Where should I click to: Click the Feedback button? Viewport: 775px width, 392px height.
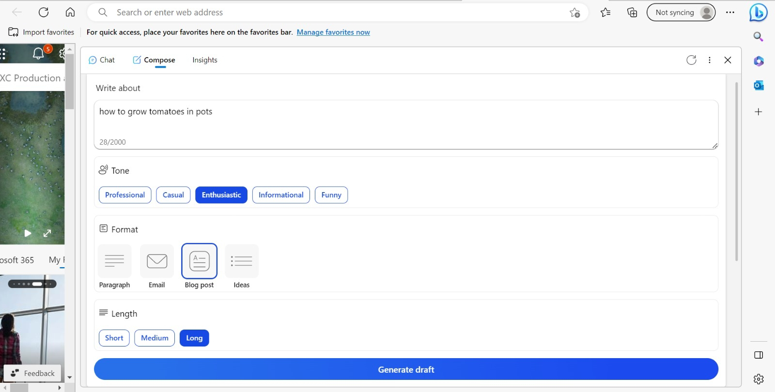32,373
